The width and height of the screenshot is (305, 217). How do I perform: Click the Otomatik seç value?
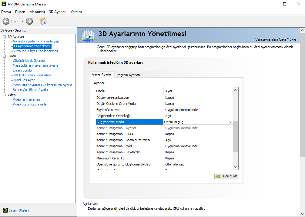point(175,164)
